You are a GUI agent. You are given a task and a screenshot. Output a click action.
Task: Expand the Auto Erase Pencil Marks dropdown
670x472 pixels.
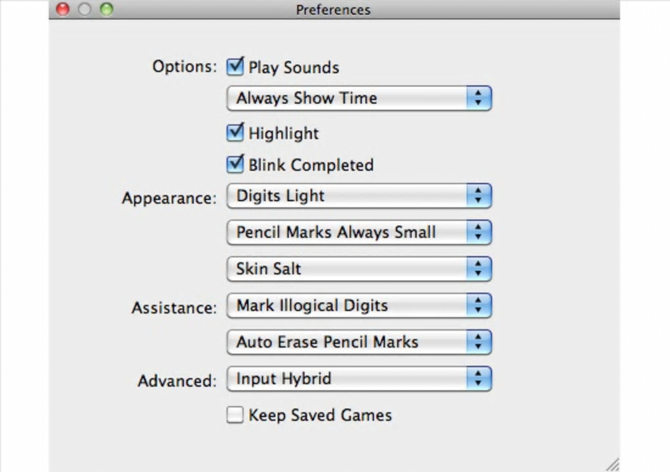click(359, 342)
